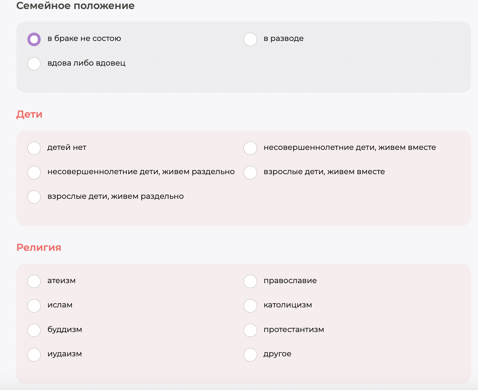Select the 'в браке не состою' radio button

[x=34, y=39]
